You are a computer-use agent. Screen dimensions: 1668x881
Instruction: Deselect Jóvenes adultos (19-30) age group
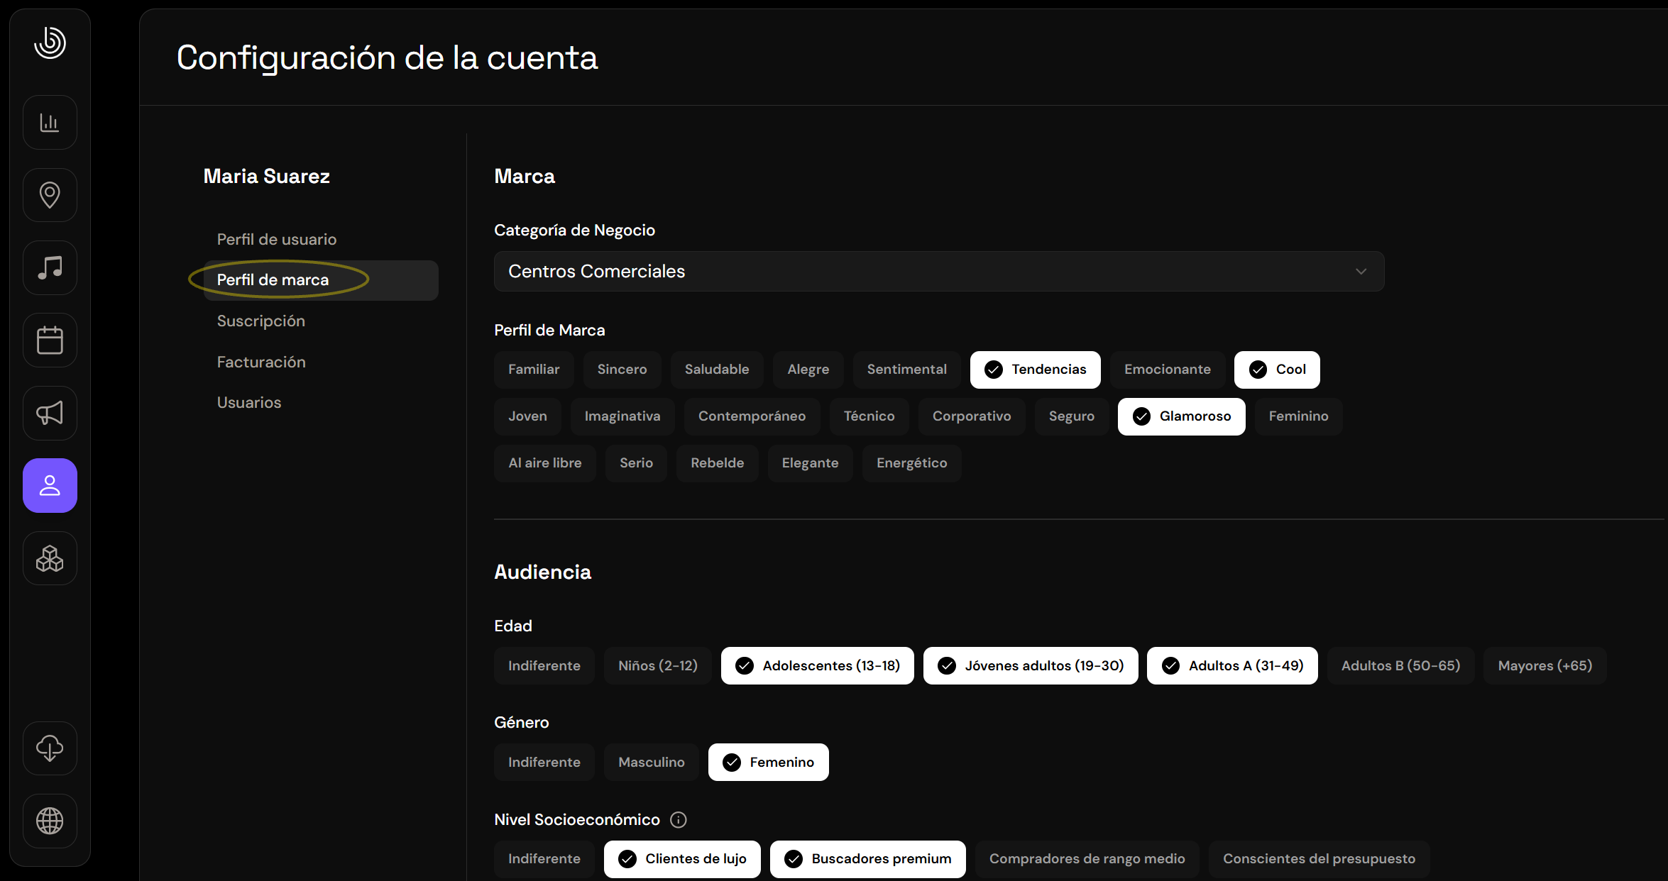1031,666
